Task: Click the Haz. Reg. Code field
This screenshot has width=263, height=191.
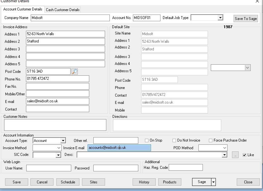Action: [186, 167]
